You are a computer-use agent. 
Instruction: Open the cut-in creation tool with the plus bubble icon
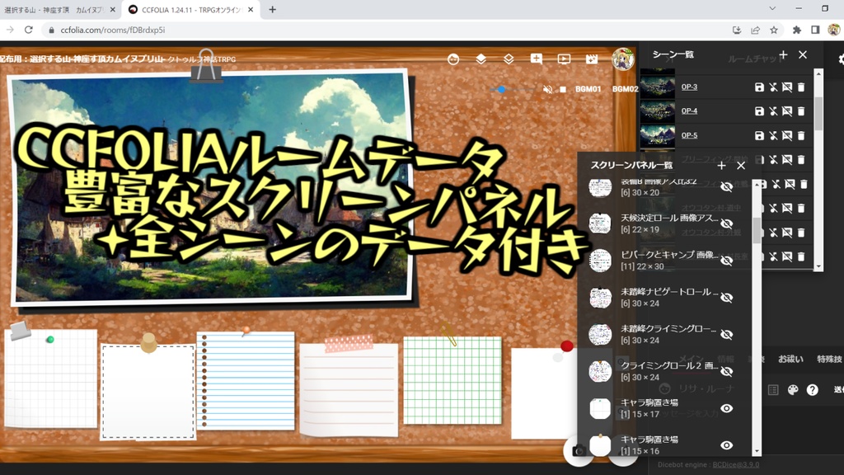536,59
